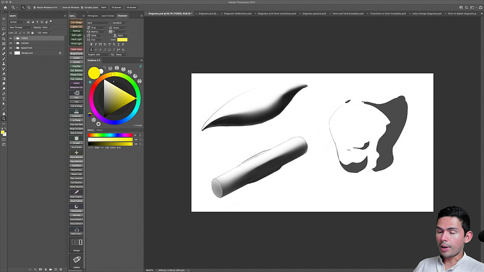Open Diagrams Reflections.psd document tab

[x=237, y=13]
